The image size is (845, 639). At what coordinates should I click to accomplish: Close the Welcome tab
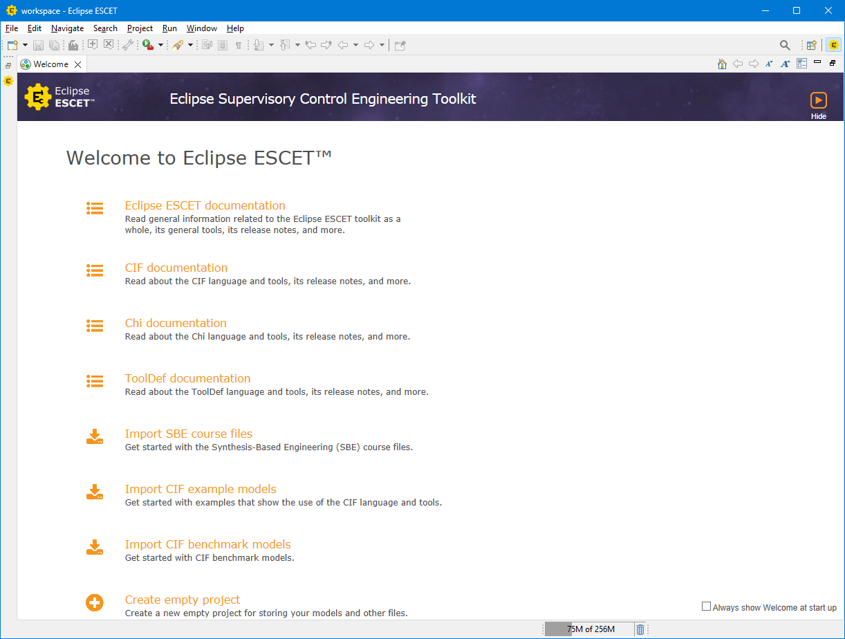click(78, 64)
